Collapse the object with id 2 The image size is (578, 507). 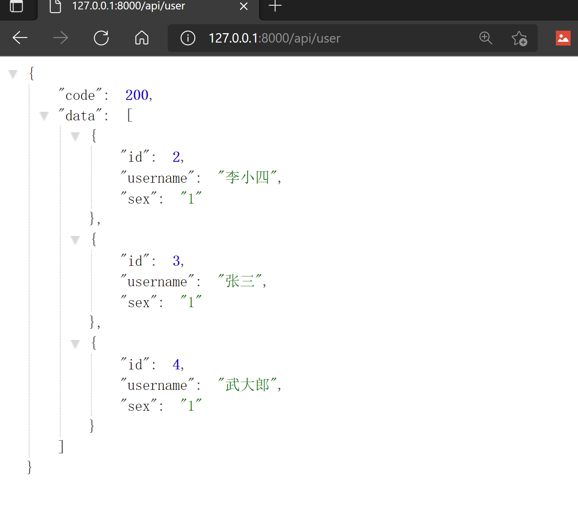click(x=75, y=136)
